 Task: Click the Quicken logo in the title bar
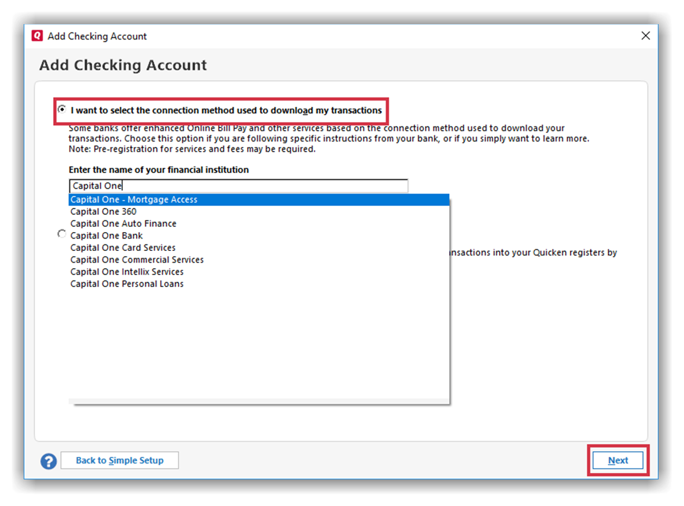pos(37,36)
